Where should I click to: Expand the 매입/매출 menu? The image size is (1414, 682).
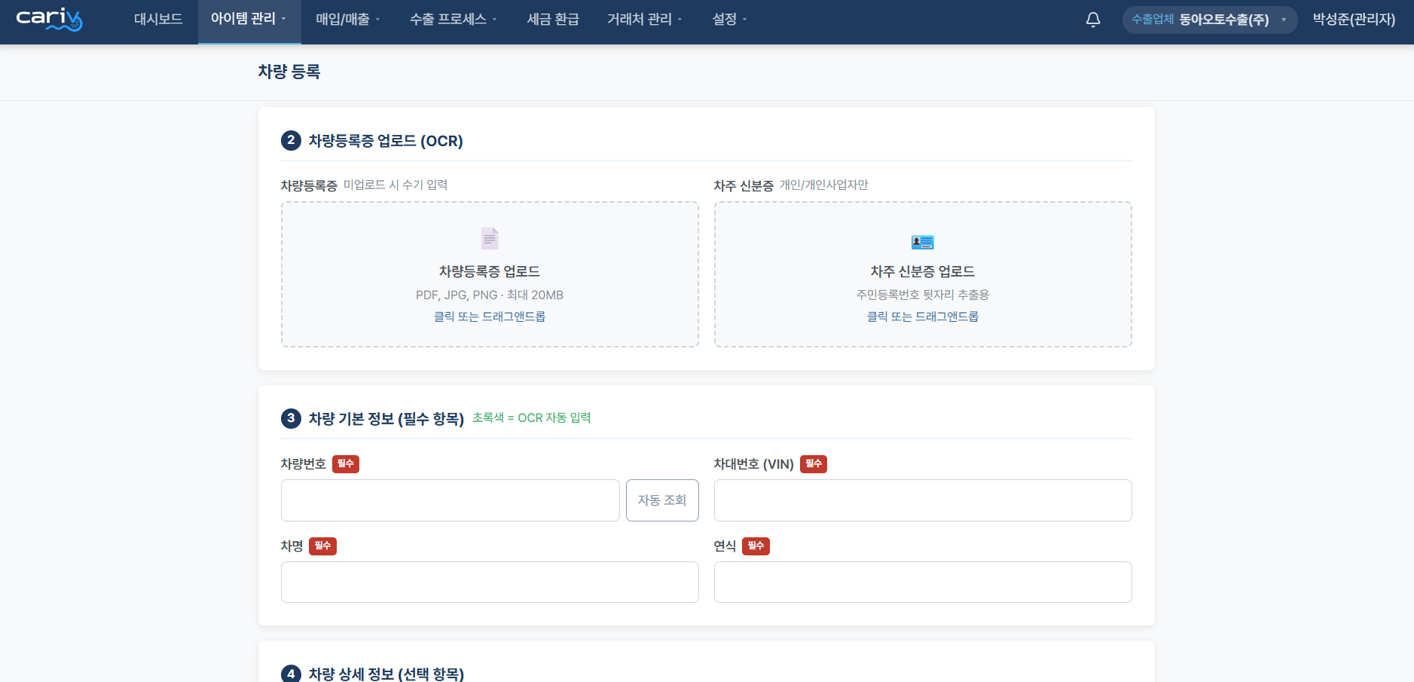pos(348,20)
